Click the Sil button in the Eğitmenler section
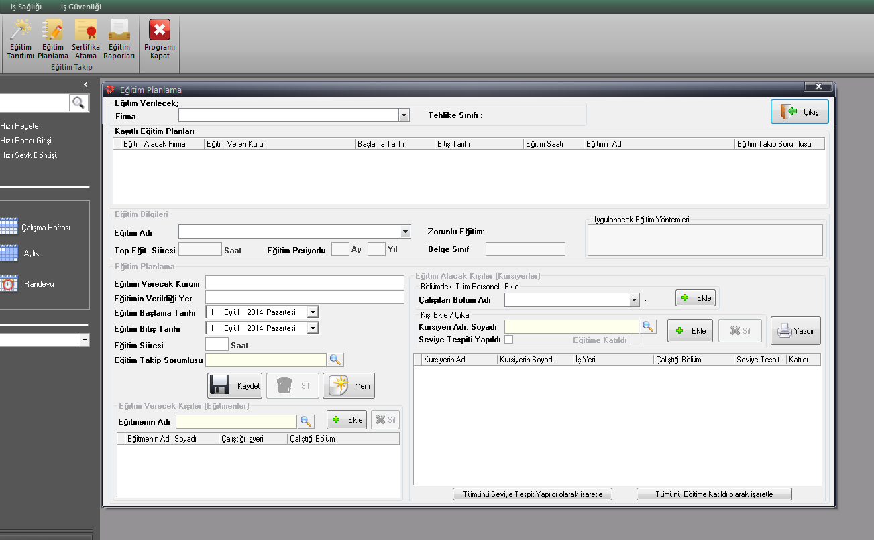 point(386,419)
